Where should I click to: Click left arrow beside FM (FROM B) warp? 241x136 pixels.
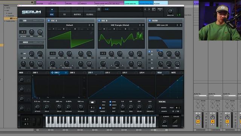(61, 65)
